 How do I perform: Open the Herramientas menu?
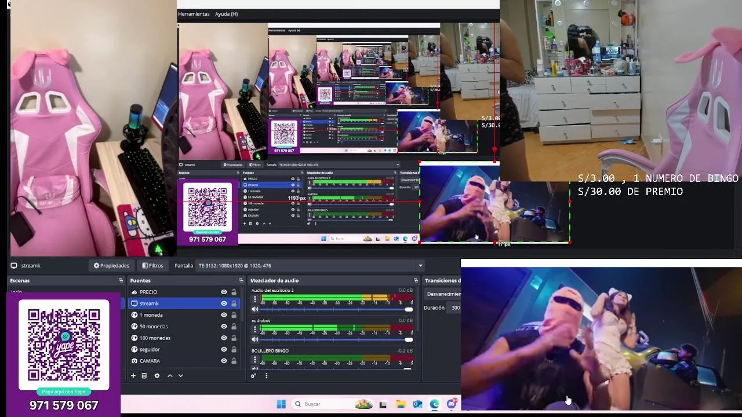(194, 14)
